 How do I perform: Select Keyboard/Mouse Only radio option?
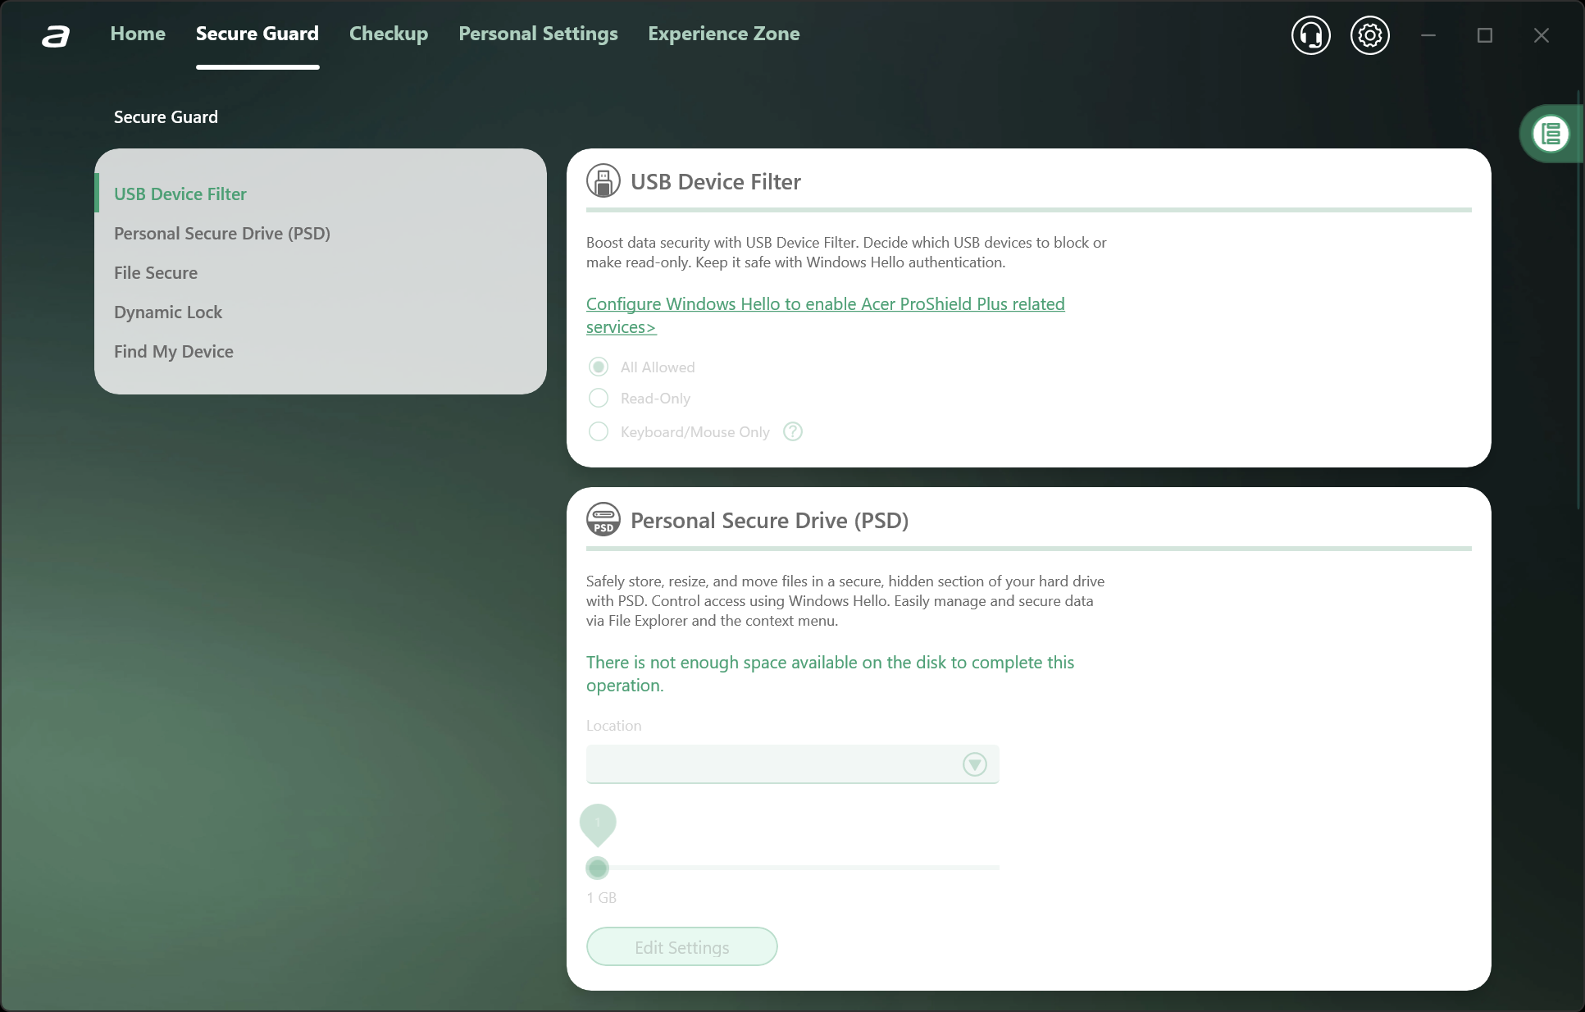[599, 431]
